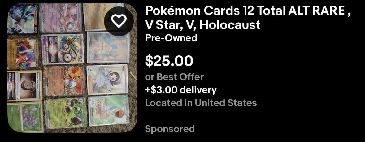Click the girl trainer card with white hat
Screen dimensions: 365x142
coord(107,79)
